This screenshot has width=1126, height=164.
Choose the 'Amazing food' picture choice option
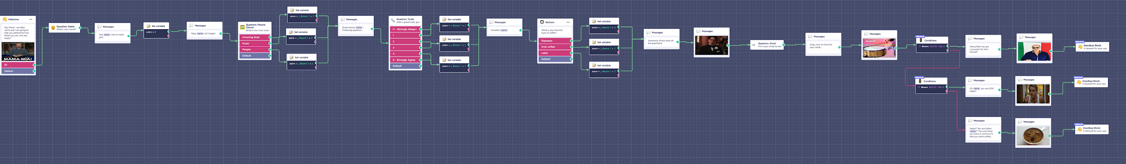tap(255, 37)
